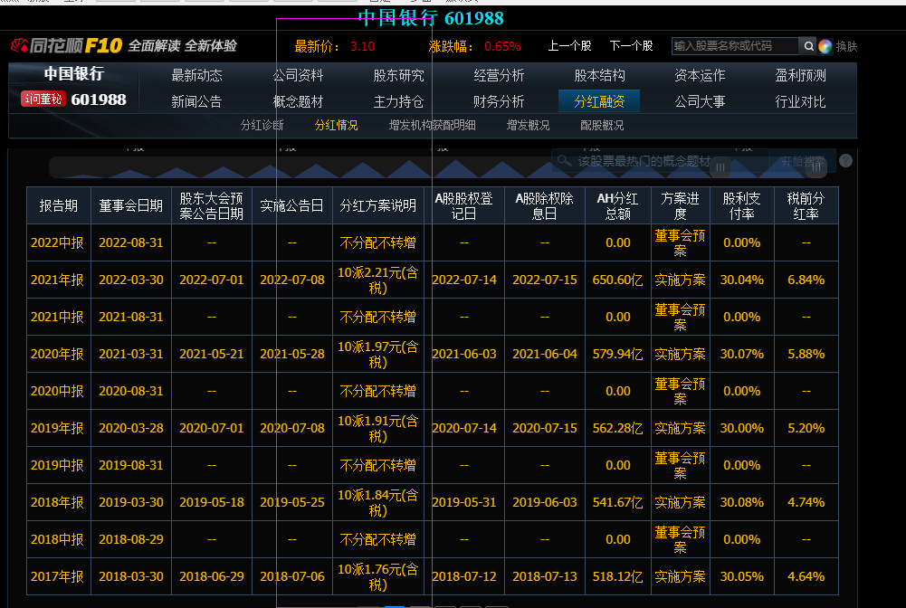This screenshot has height=608, width=906.
Task: Focus the stock name or code input
Action: click(735, 46)
